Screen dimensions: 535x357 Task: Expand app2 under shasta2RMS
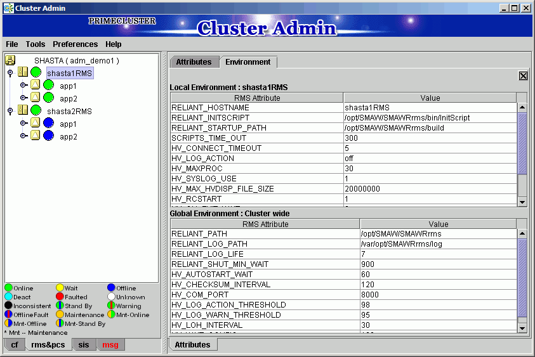23,136
